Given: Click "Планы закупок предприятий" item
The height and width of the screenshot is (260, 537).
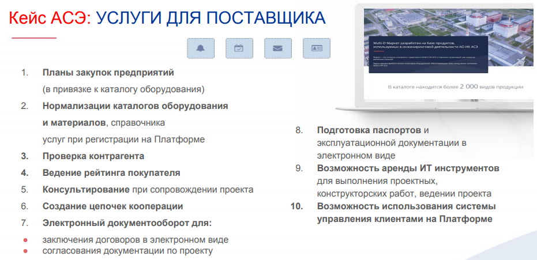Looking at the screenshot, I should tap(108, 73).
